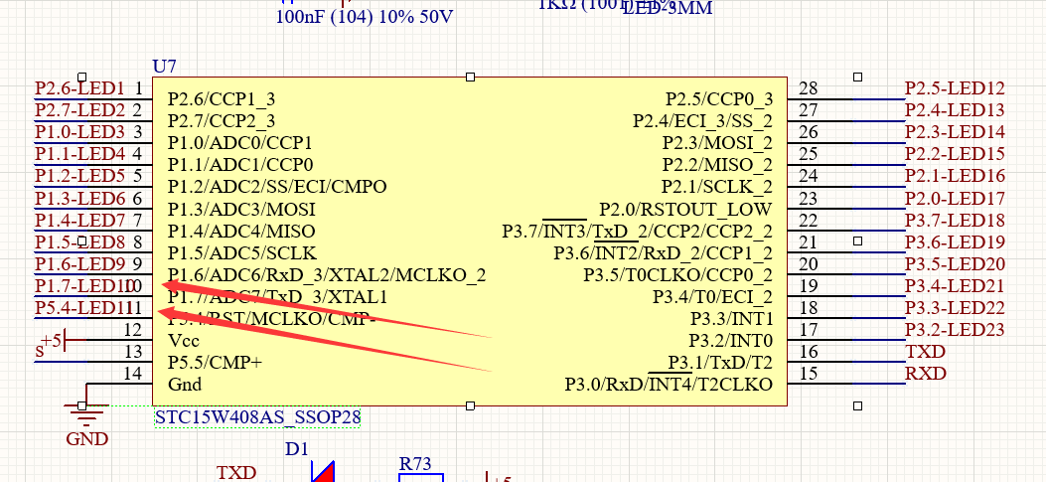This screenshot has height=482, width=1046.
Task: Select the +5 power port symbol
Action: (64, 341)
